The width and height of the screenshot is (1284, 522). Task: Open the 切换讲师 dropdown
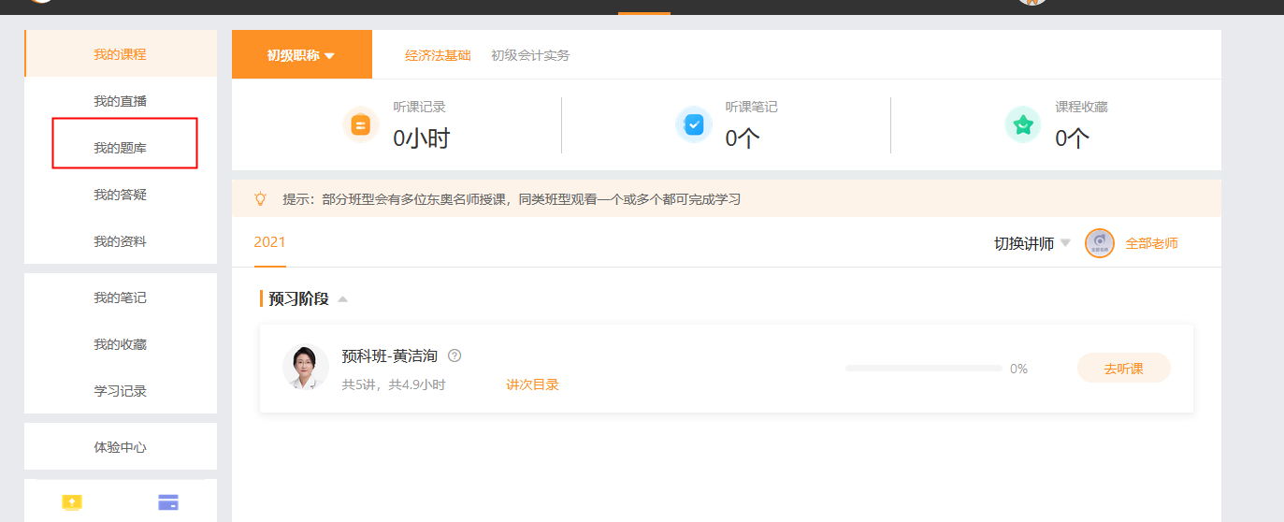point(1032,243)
